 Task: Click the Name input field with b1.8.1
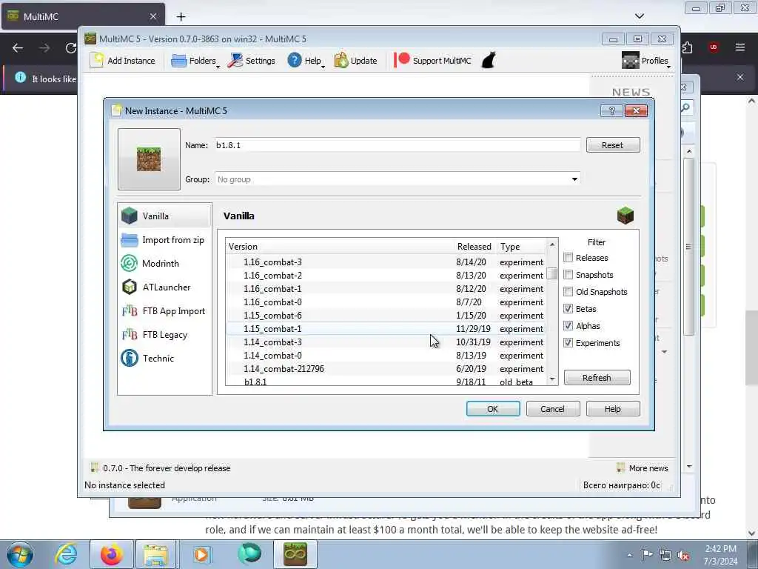[398, 145]
